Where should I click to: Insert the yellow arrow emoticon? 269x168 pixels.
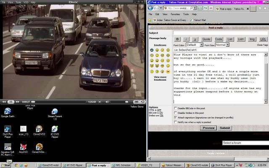[168, 71]
